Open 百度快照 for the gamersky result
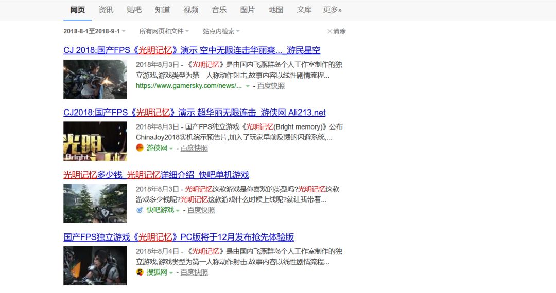Screen dimensions: 556x293 [x=271, y=86]
